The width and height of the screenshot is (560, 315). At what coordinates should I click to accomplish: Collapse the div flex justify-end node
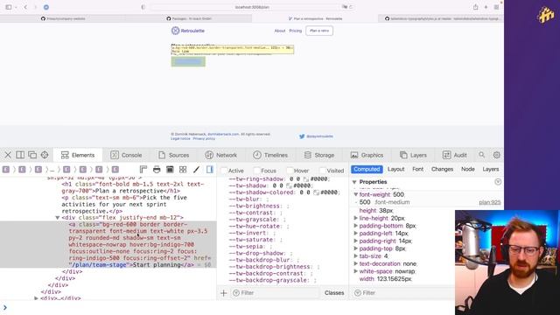[x=57, y=218]
